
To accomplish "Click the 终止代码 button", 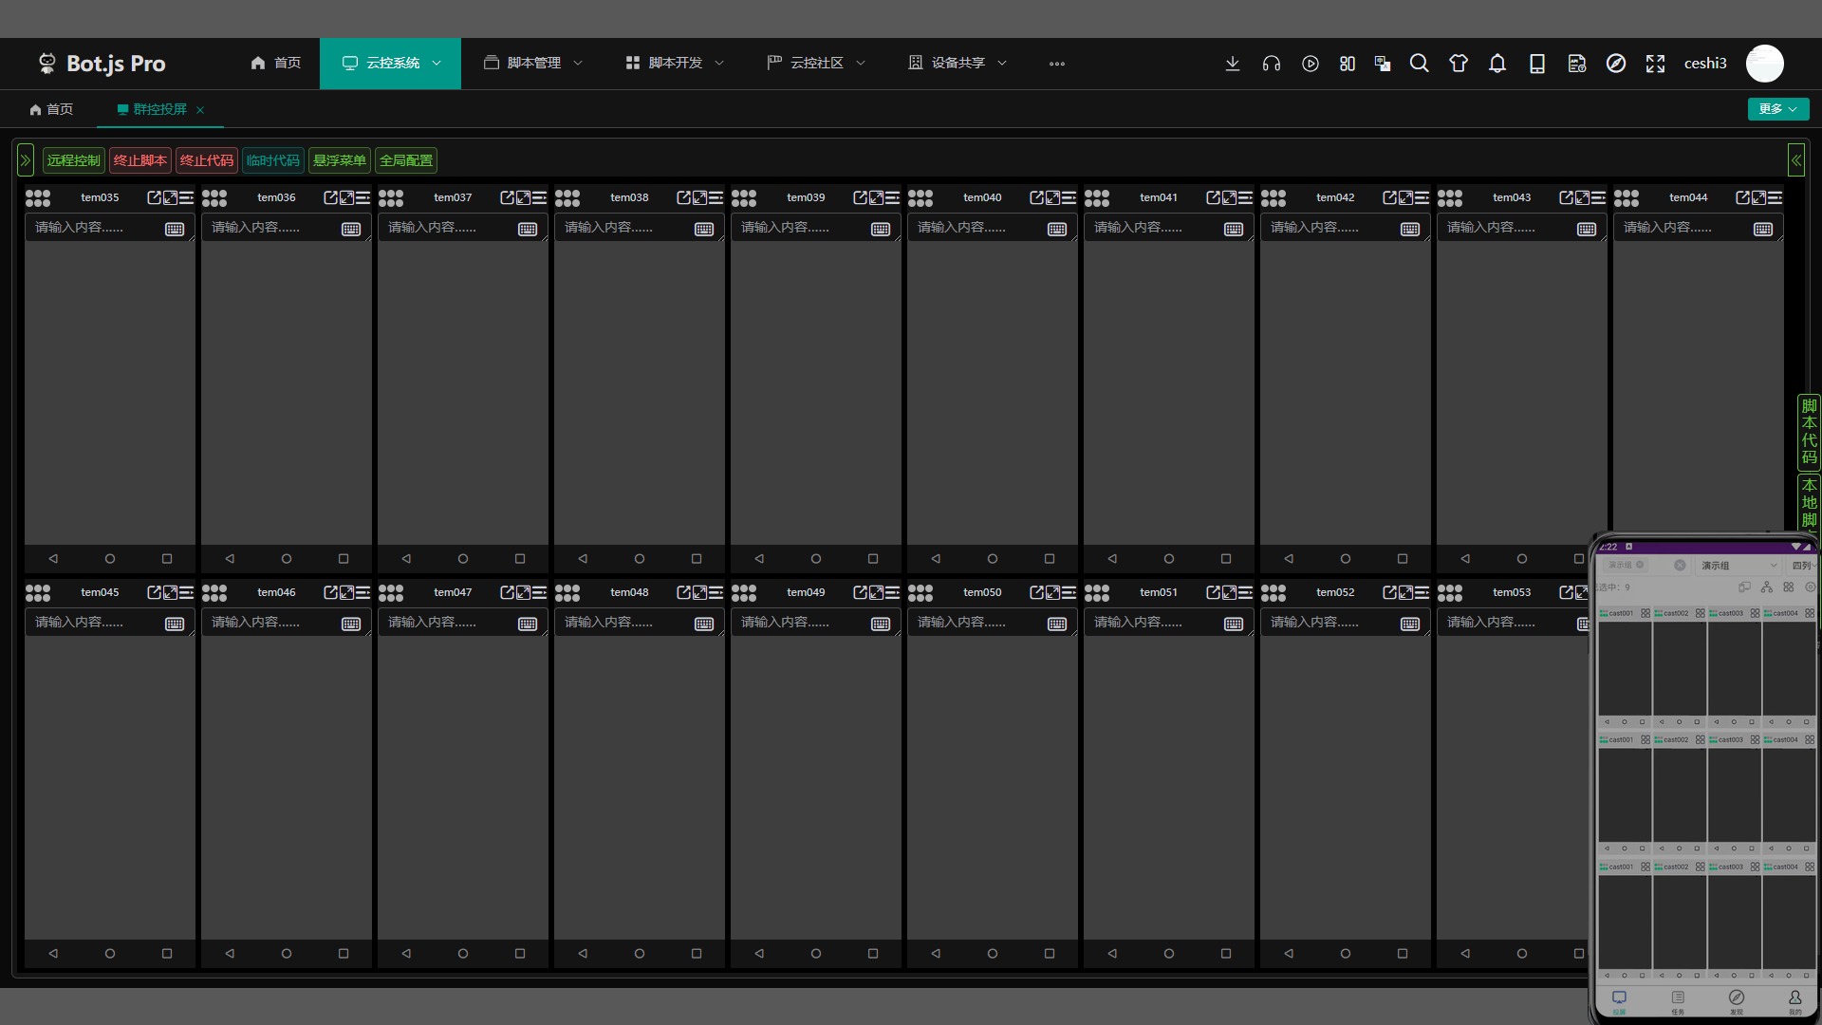I will [207, 160].
